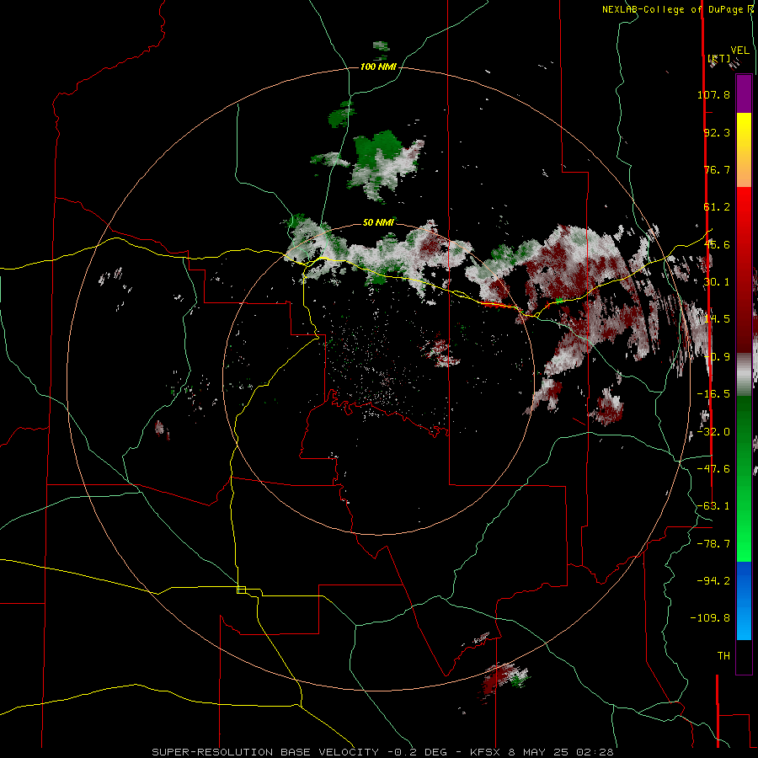Click the blue segment of color bar
The height and width of the screenshot is (758, 758).
coord(744,601)
